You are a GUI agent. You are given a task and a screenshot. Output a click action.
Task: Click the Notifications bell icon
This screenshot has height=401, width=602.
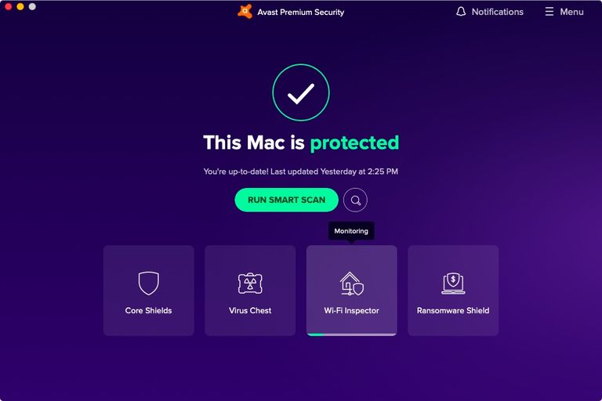[x=461, y=12]
